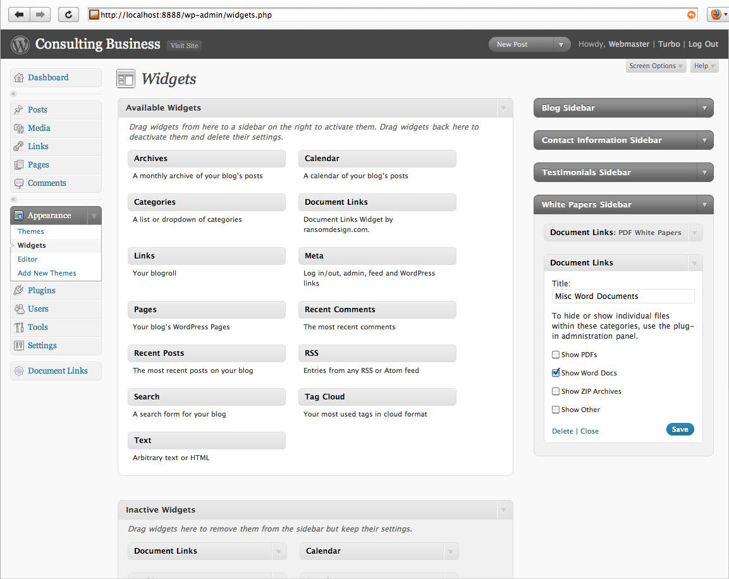Screen dimensions: 729x579
Task: Open the Themes submenu item
Action: coord(31,231)
